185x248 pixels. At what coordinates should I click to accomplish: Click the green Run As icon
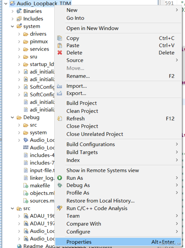point(60,178)
